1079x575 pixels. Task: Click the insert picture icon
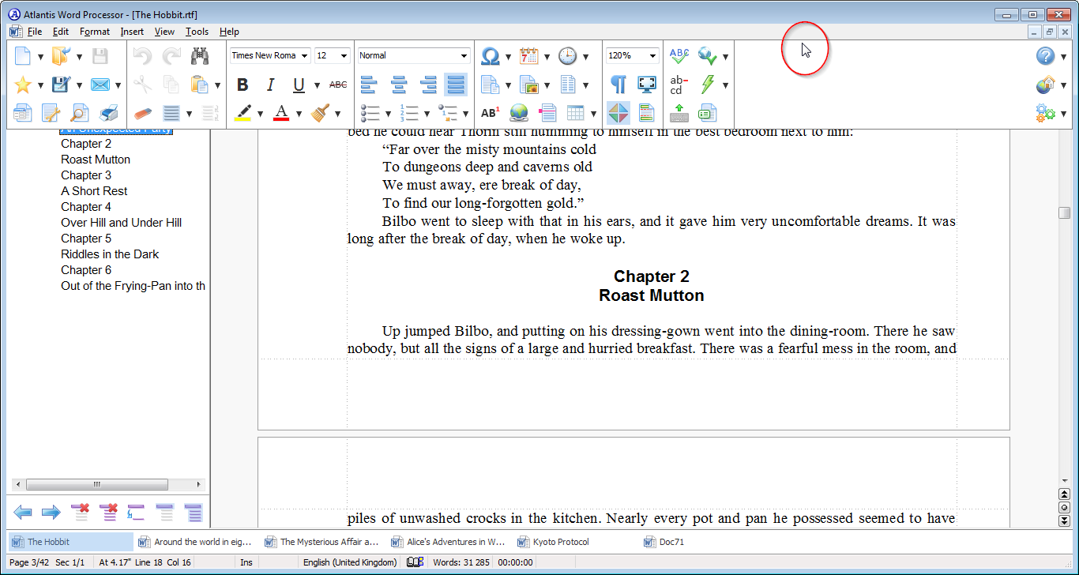[x=528, y=85]
